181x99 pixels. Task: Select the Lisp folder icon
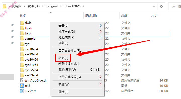(22, 33)
